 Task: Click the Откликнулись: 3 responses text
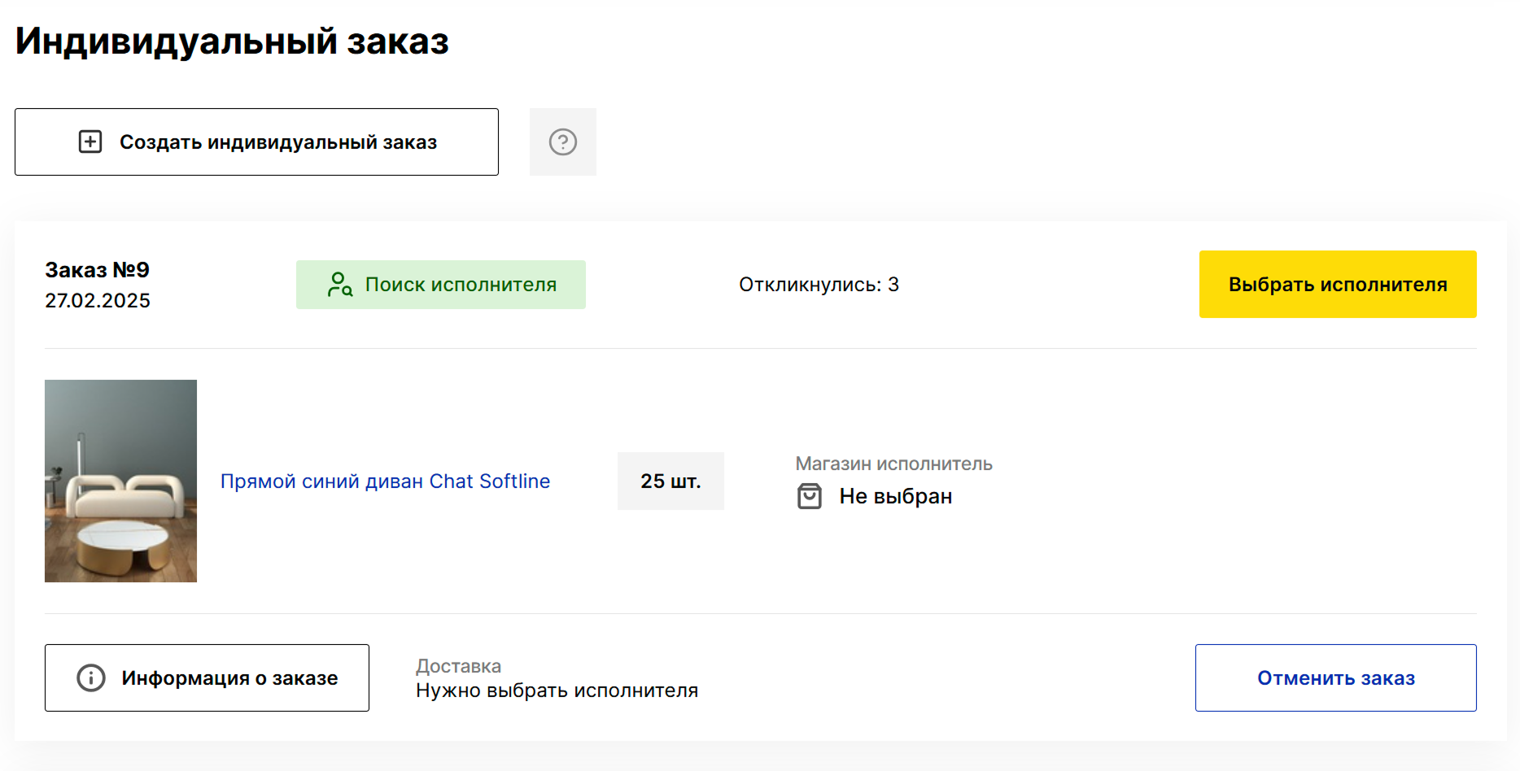tap(819, 285)
